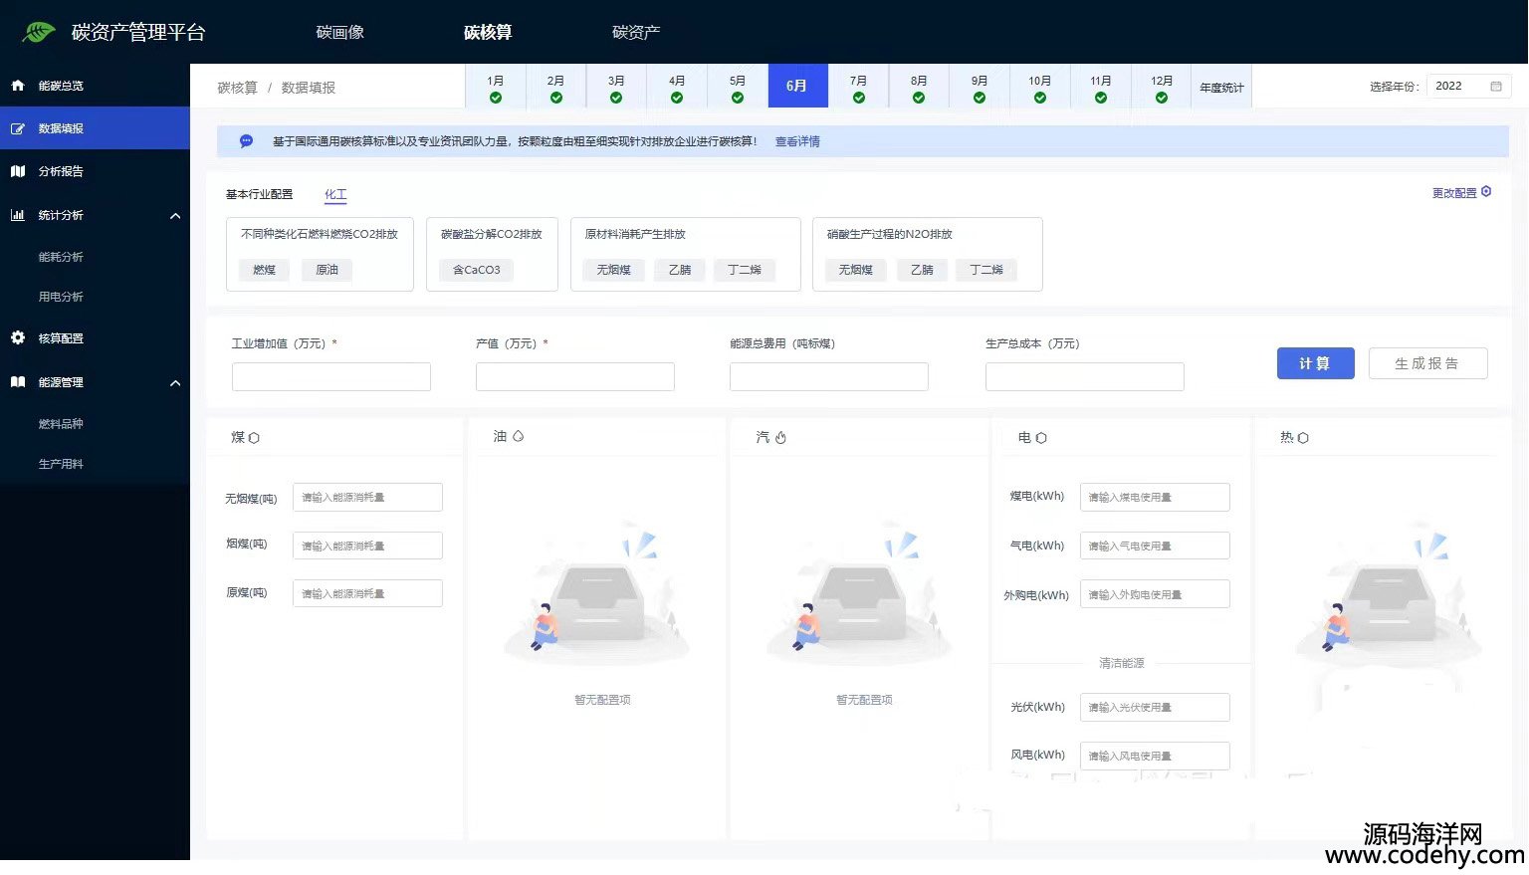The width and height of the screenshot is (1529, 875).
Task: Click the gear icon beside 核算配置
Action: pos(17,338)
